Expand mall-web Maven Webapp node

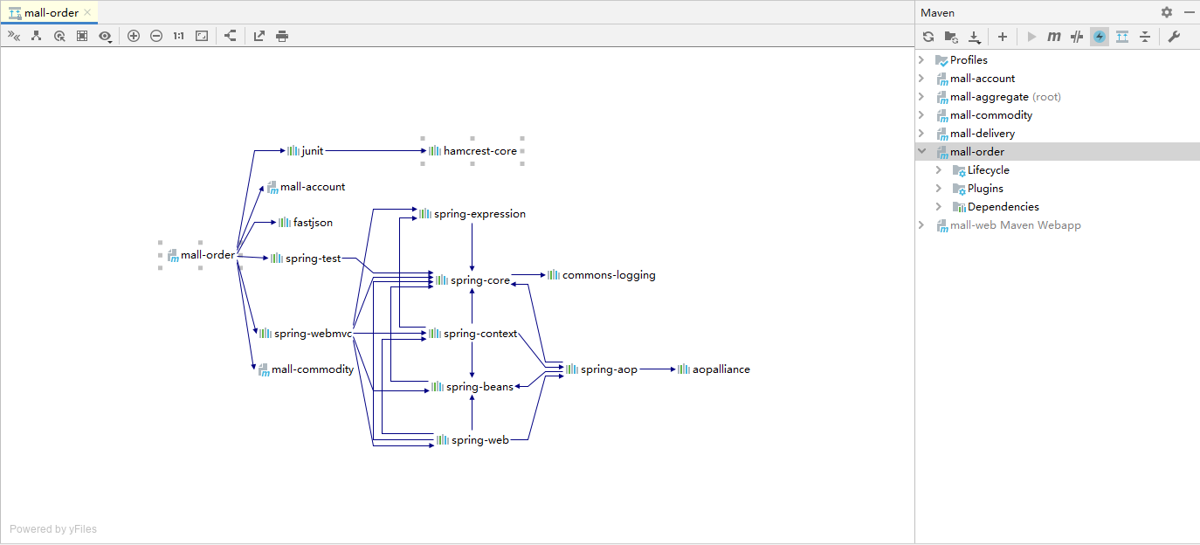click(x=921, y=225)
